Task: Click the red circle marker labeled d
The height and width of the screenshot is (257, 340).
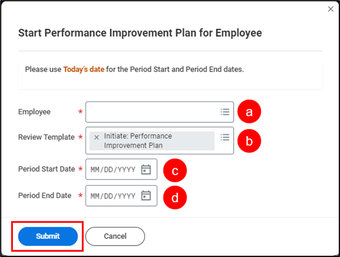Action: pos(175,198)
